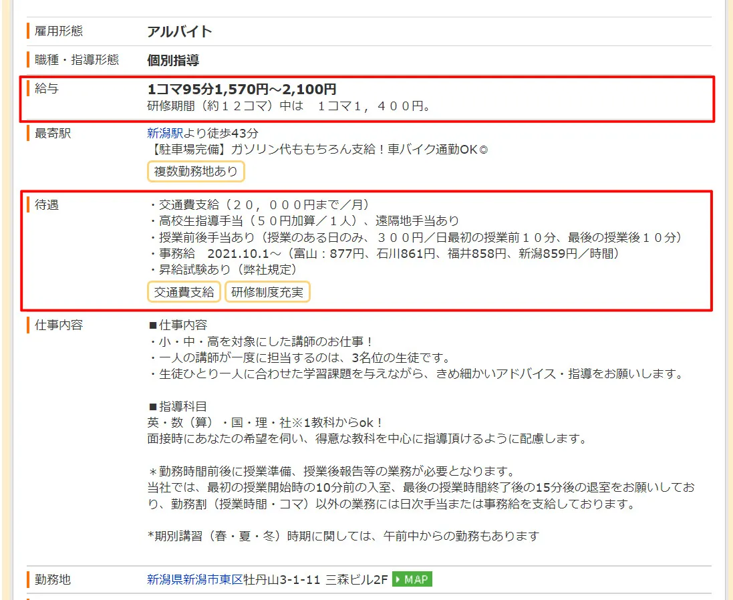The width and height of the screenshot is (733, 600).
Task: Click the 交通費支給 tag badge
Action: click(x=184, y=292)
